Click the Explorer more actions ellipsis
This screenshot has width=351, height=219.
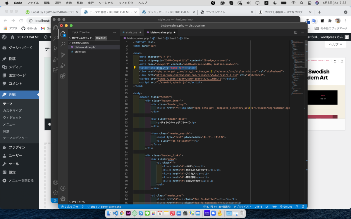tap(114, 32)
